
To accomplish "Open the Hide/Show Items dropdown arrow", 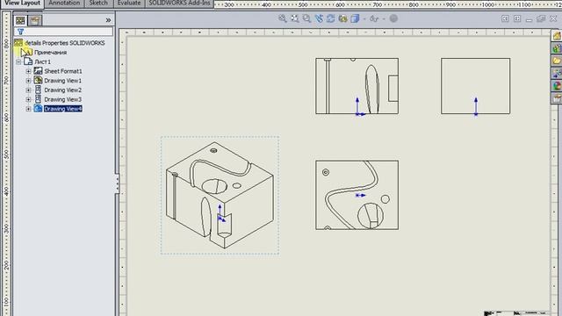I will [384, 19].
